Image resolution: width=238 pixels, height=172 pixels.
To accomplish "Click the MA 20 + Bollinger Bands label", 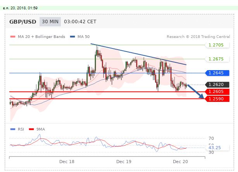I will [41, 37].
